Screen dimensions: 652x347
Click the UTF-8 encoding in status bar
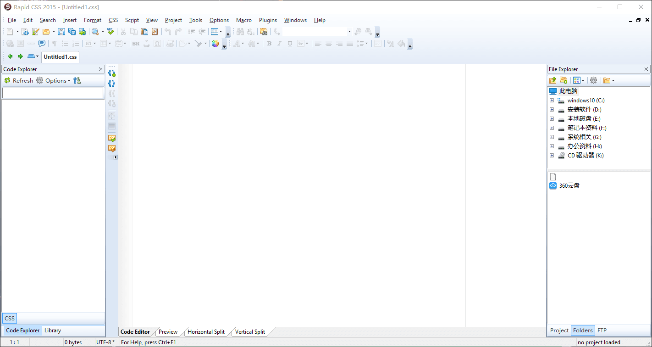coord(105,342)
